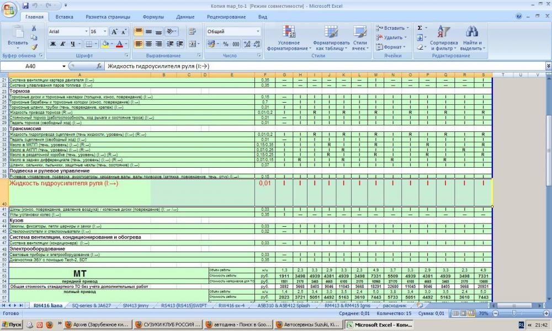
Task: Toggle bold (Ж) formatting
Action: click(53, 44)
